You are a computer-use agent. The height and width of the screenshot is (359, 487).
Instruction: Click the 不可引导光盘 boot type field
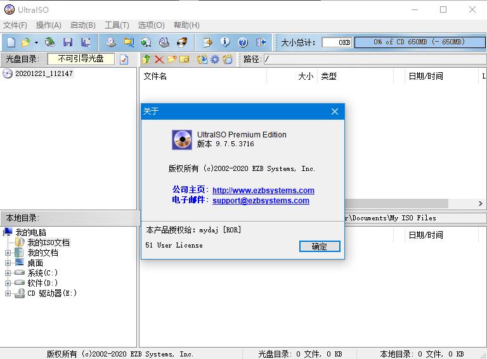click(81, 59)
